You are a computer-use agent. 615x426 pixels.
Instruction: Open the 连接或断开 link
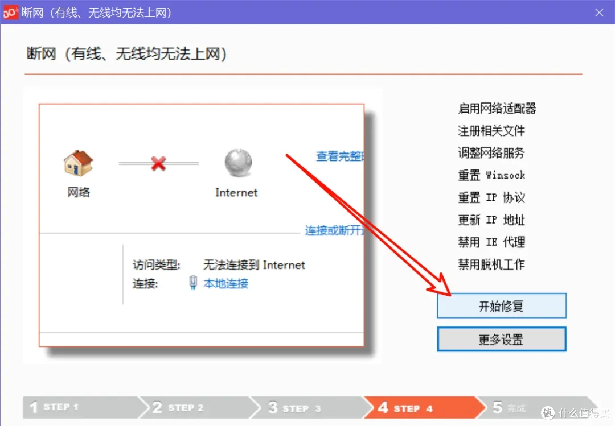(335, 230)
